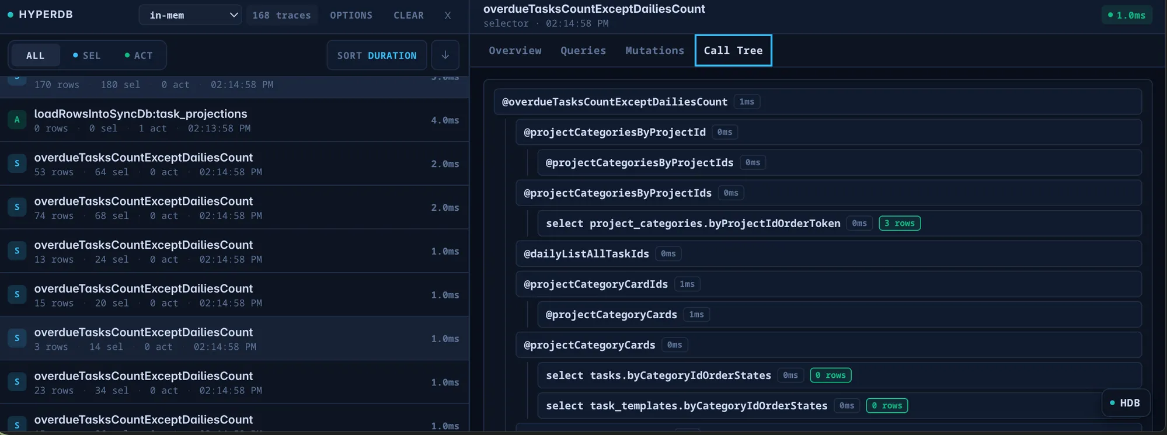Viewport: 1167px width, 435px height.
Task: Select nested @projectCategoriesByProjectIds under ProjectId
Action: 839,162
